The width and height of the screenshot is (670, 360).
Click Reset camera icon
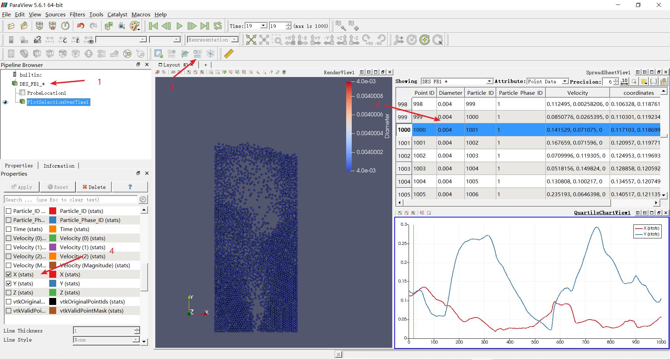click(x=251, y=40)
